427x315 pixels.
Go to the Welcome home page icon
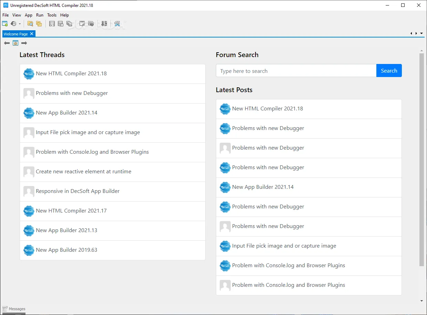[15, 43]
